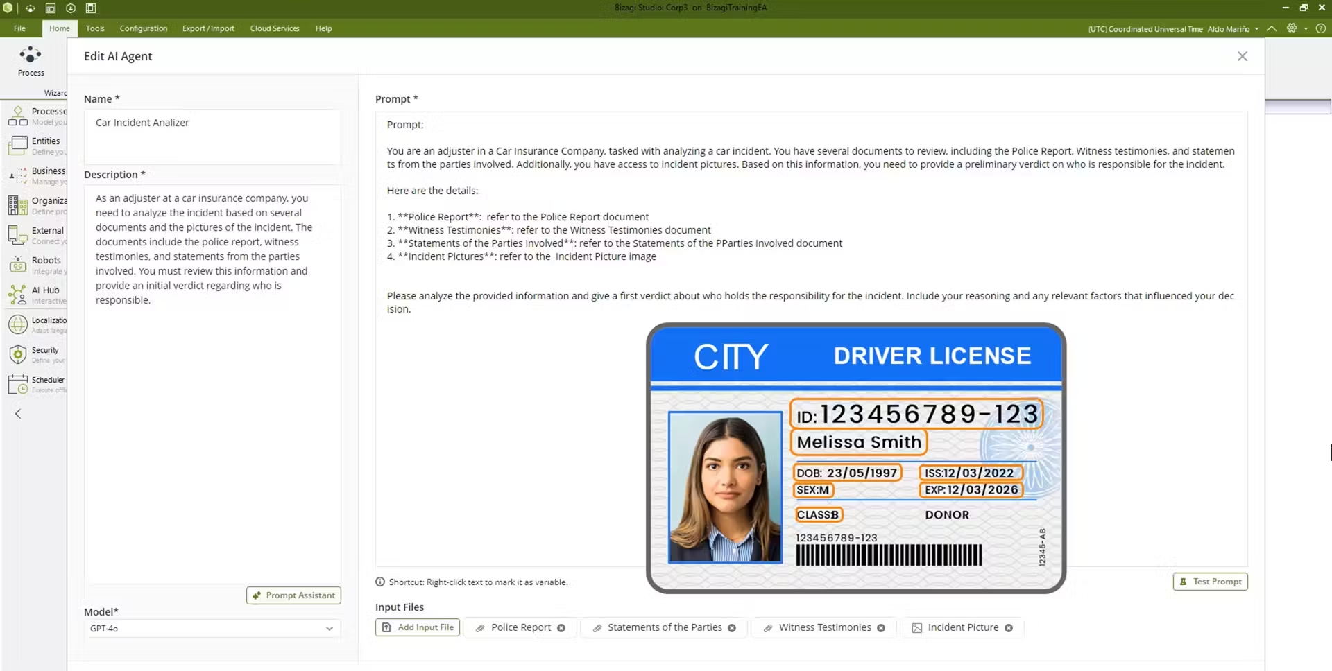The image size is (1332, 671).
Task: Expand the dropdown arrow beside settings gear
Action: pyautogui.click(x=1306, y=29)
